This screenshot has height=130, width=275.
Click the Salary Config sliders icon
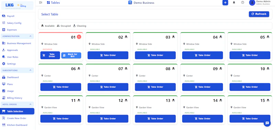(4, 23)
